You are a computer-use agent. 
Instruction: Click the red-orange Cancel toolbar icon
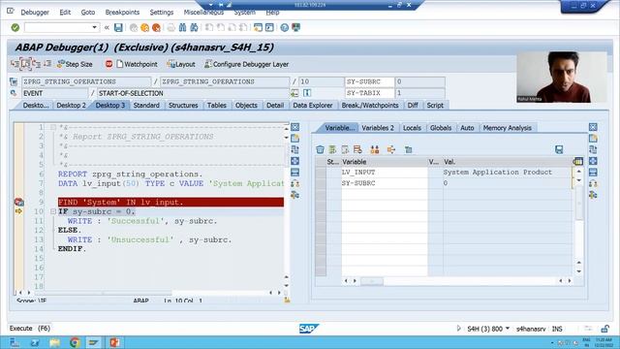(x=156, y=28)
